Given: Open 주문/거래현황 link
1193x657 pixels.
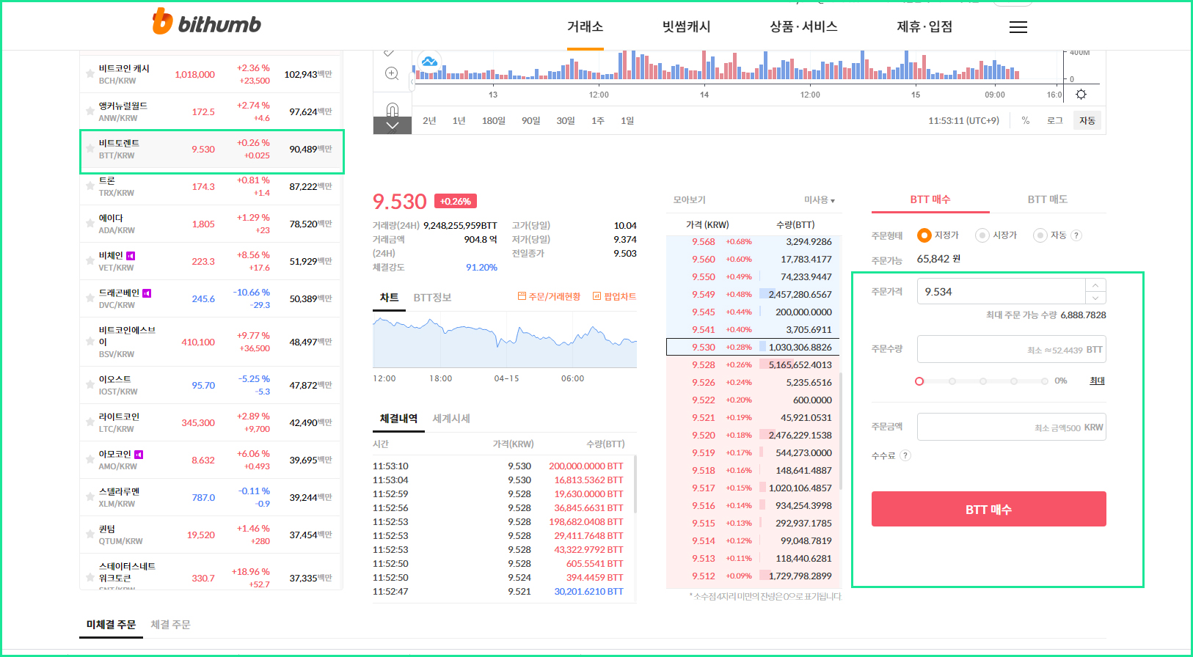Looking at the screenshot, I should pos(549,296).
